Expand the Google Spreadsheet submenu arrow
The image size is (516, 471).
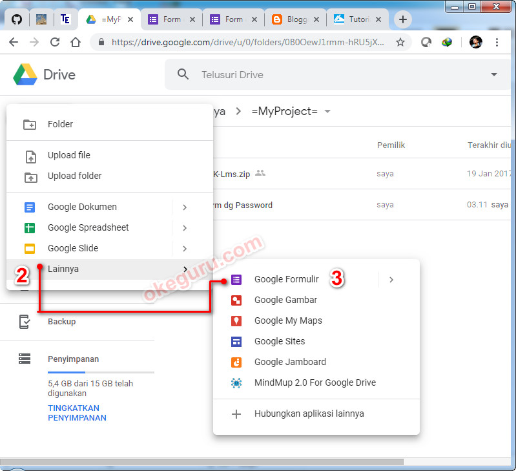click(185, 228)
